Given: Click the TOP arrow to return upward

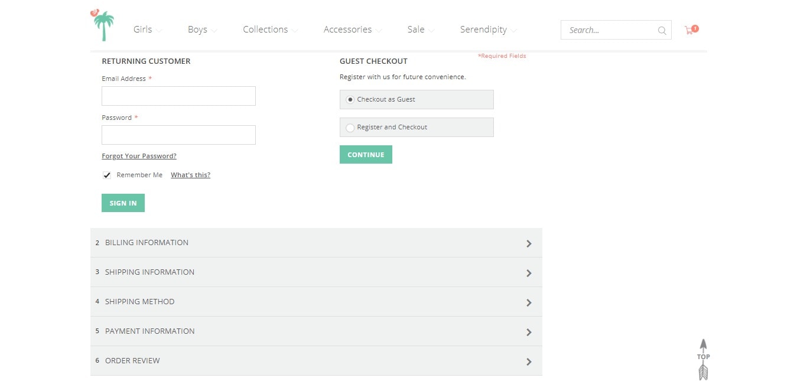Looking at the screenshot, I should pyautogui.click(x=703, y=359).
